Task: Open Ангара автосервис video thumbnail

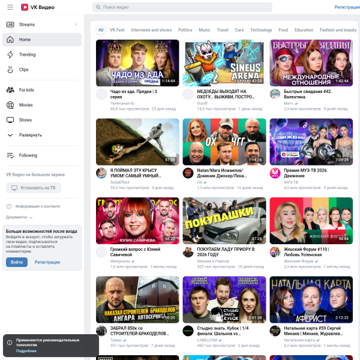Action: pyautogui.click(x=137, y=299)
